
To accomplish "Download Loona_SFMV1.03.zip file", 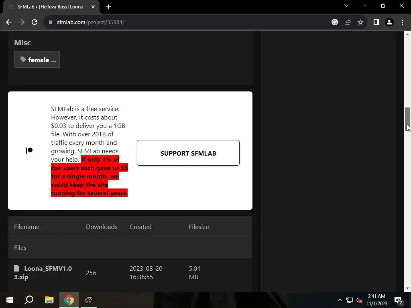I will point(43,273).
